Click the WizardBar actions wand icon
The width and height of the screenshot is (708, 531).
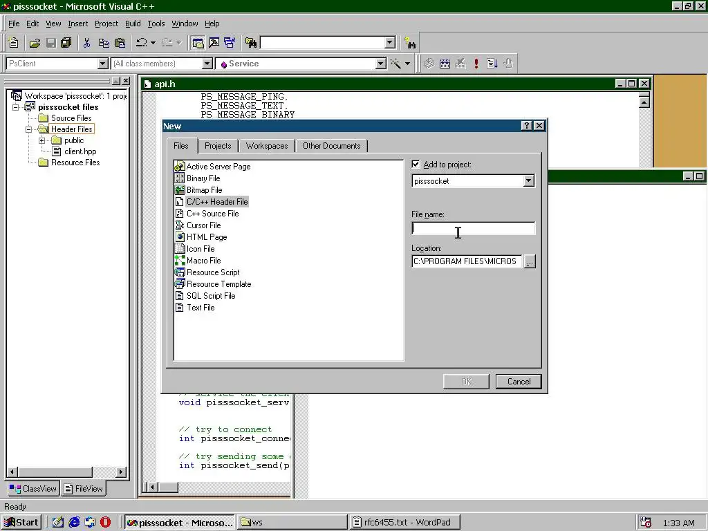(x=395, y=64)
